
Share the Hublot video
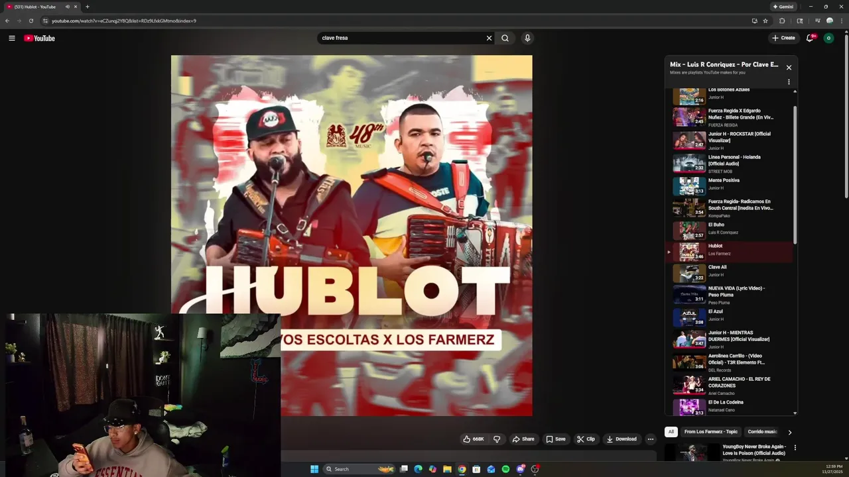pyautogui.click(x=523, y=439)
